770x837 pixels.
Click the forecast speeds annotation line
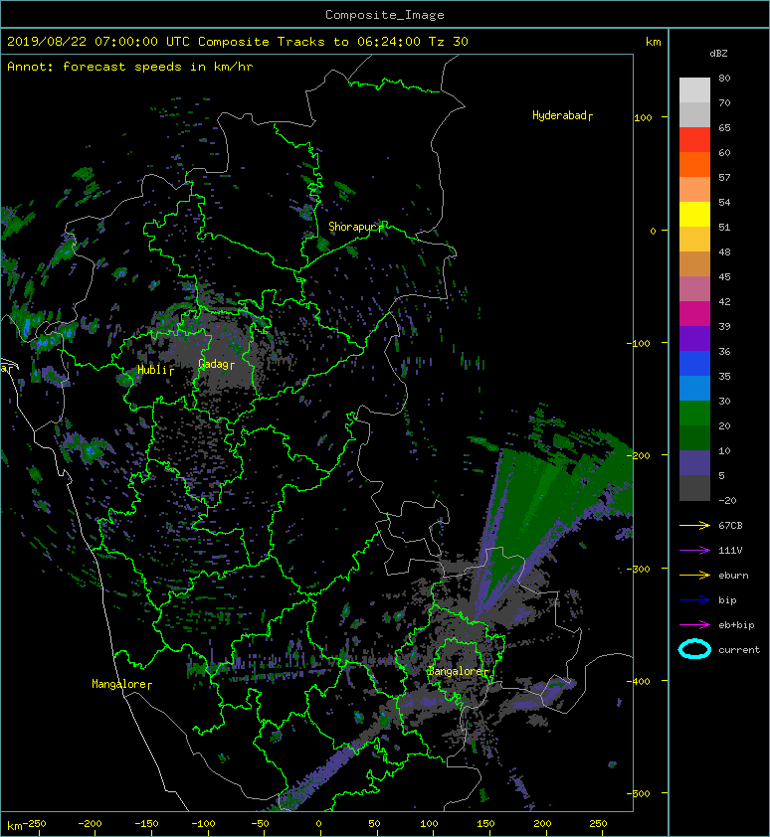pos(130,67)
